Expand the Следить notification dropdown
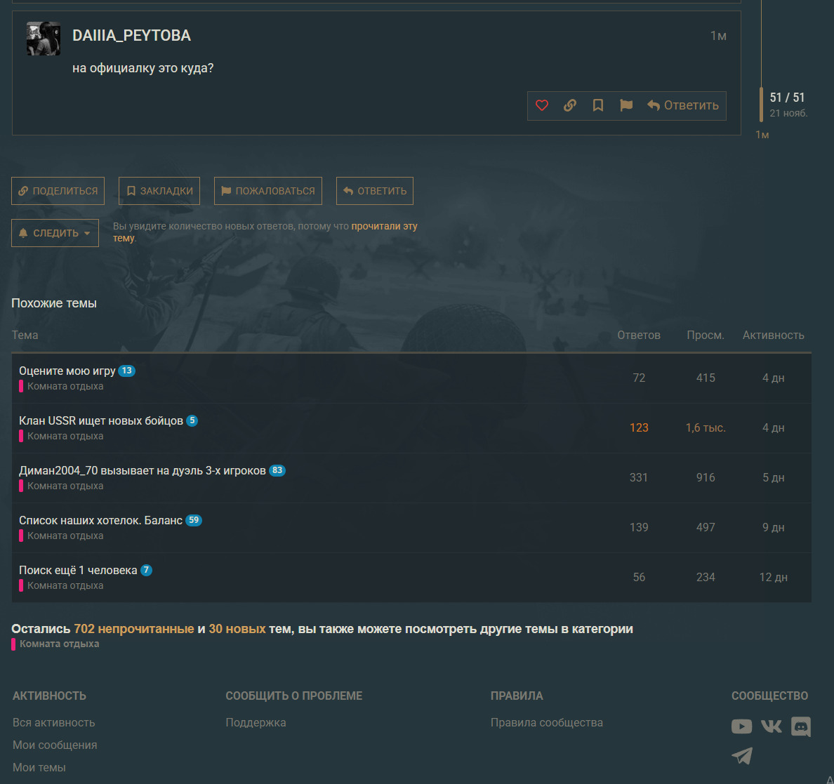 (x=55, y=233)
